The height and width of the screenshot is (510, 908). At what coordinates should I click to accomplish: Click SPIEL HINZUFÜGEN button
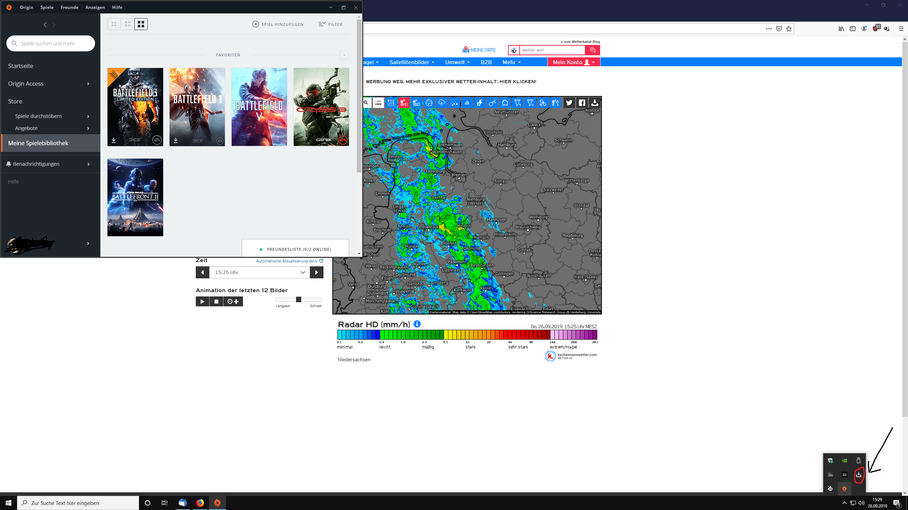coord(278,24)
